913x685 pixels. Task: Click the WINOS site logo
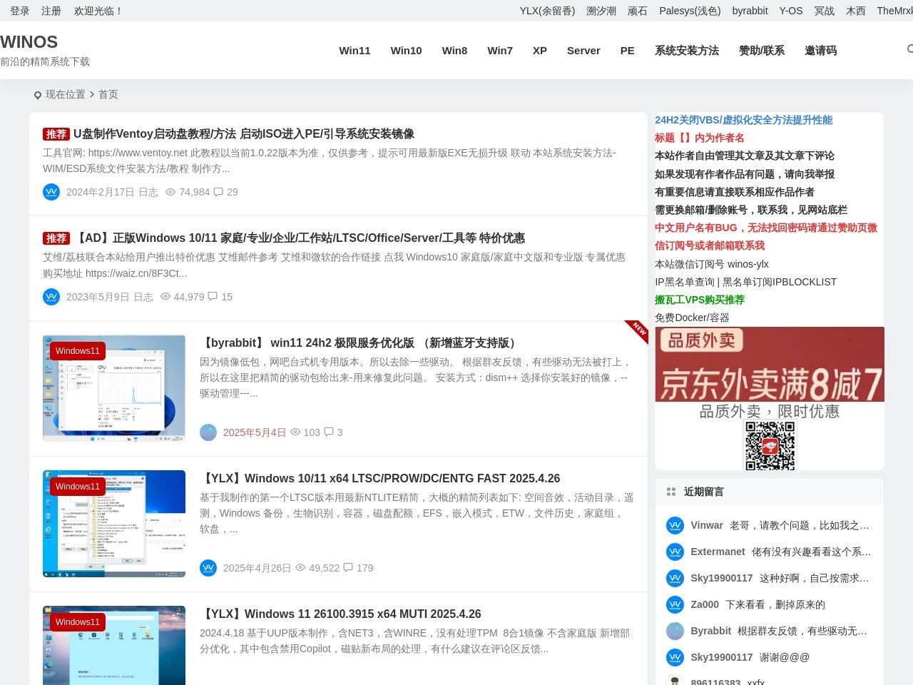click(x=29, y=42)
